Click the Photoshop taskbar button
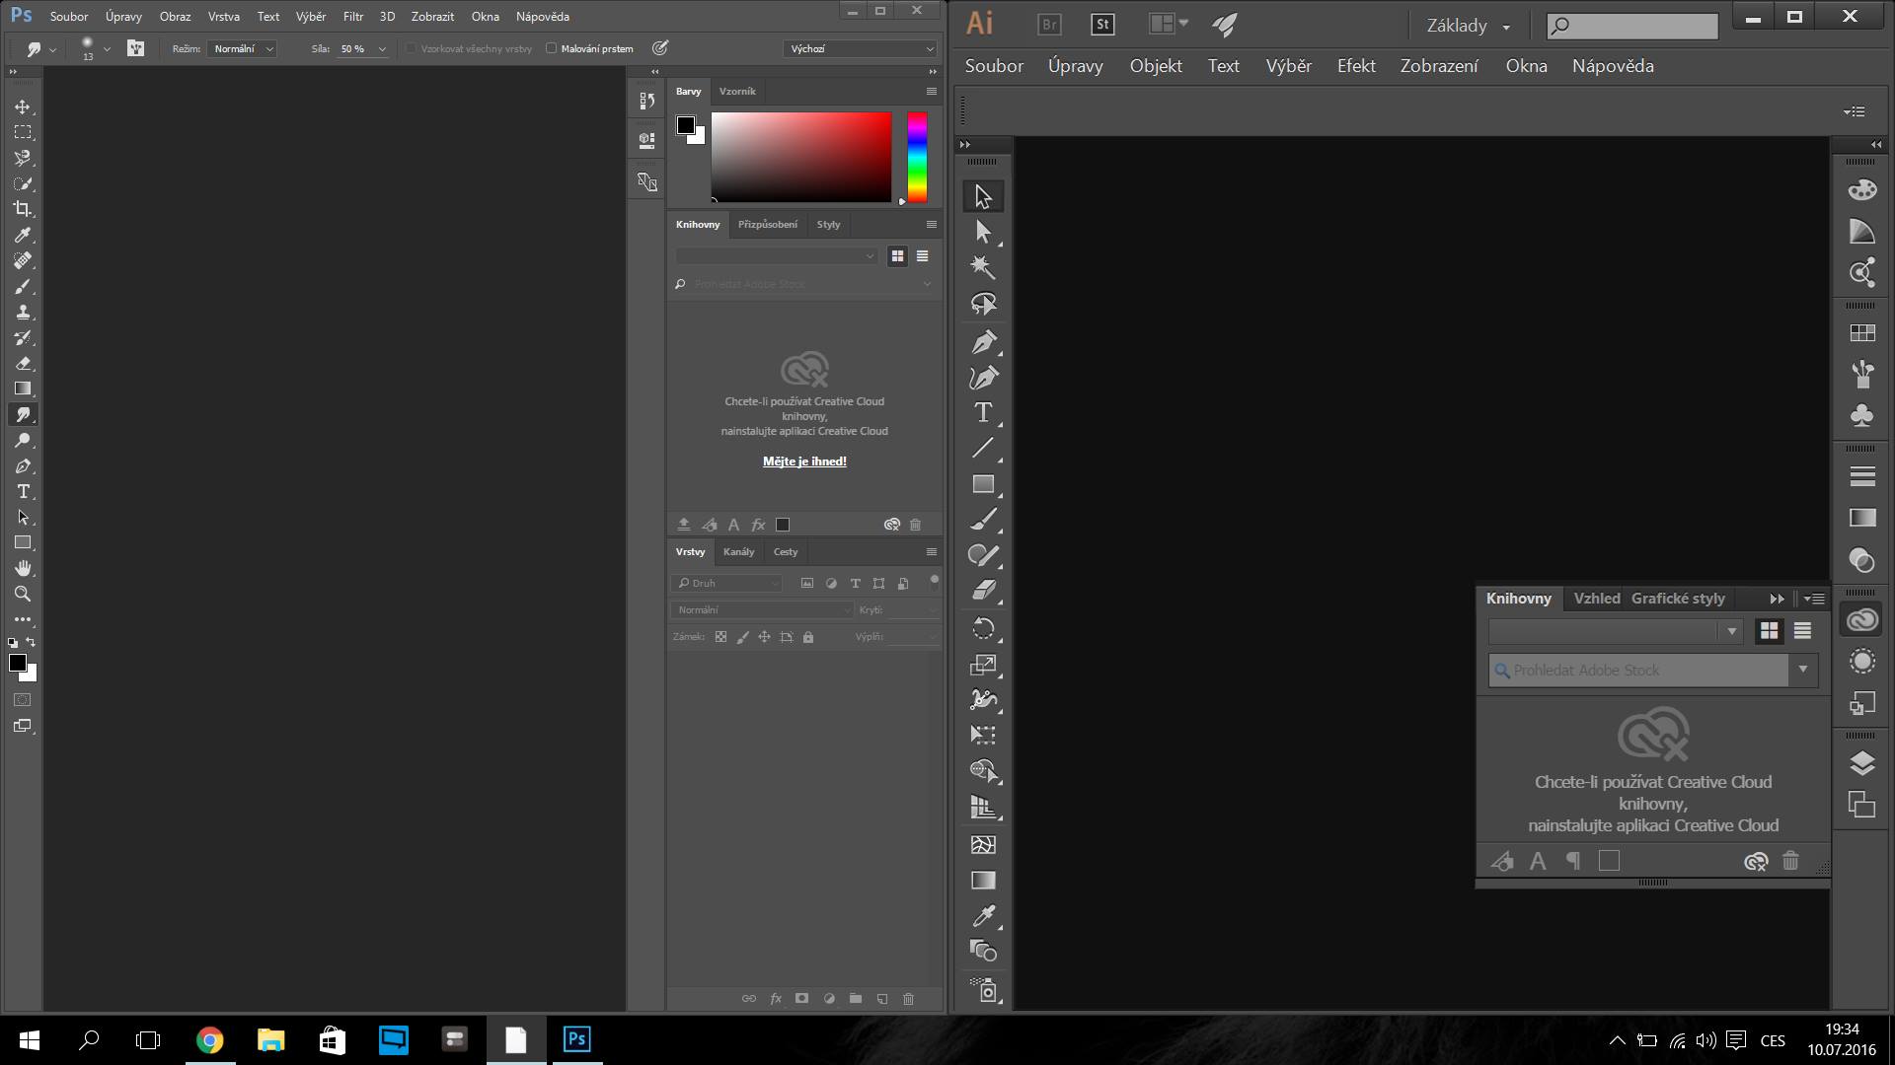The width and height of the screenshot is (1895, 1065). [576, 1039]
